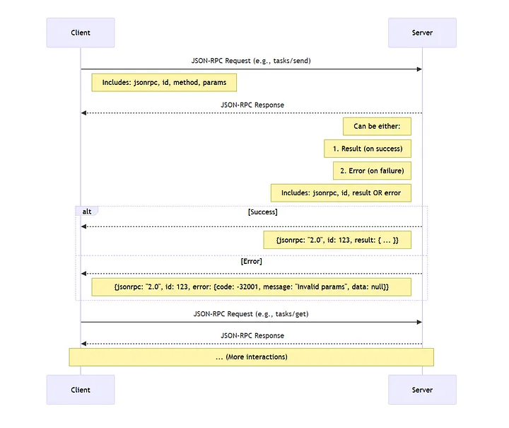Select the 'JSON-RPC Response' label under tasks/get
The image size is (509, 428).
point(252,335)
